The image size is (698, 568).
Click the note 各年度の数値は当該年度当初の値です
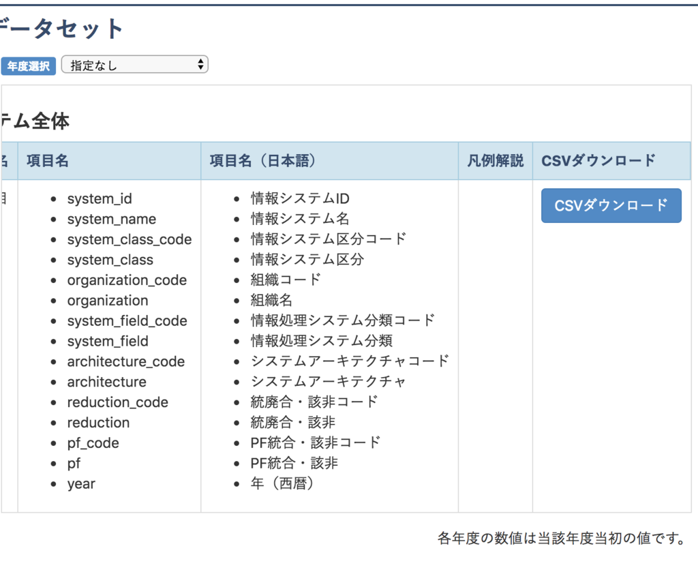[562, 538]
